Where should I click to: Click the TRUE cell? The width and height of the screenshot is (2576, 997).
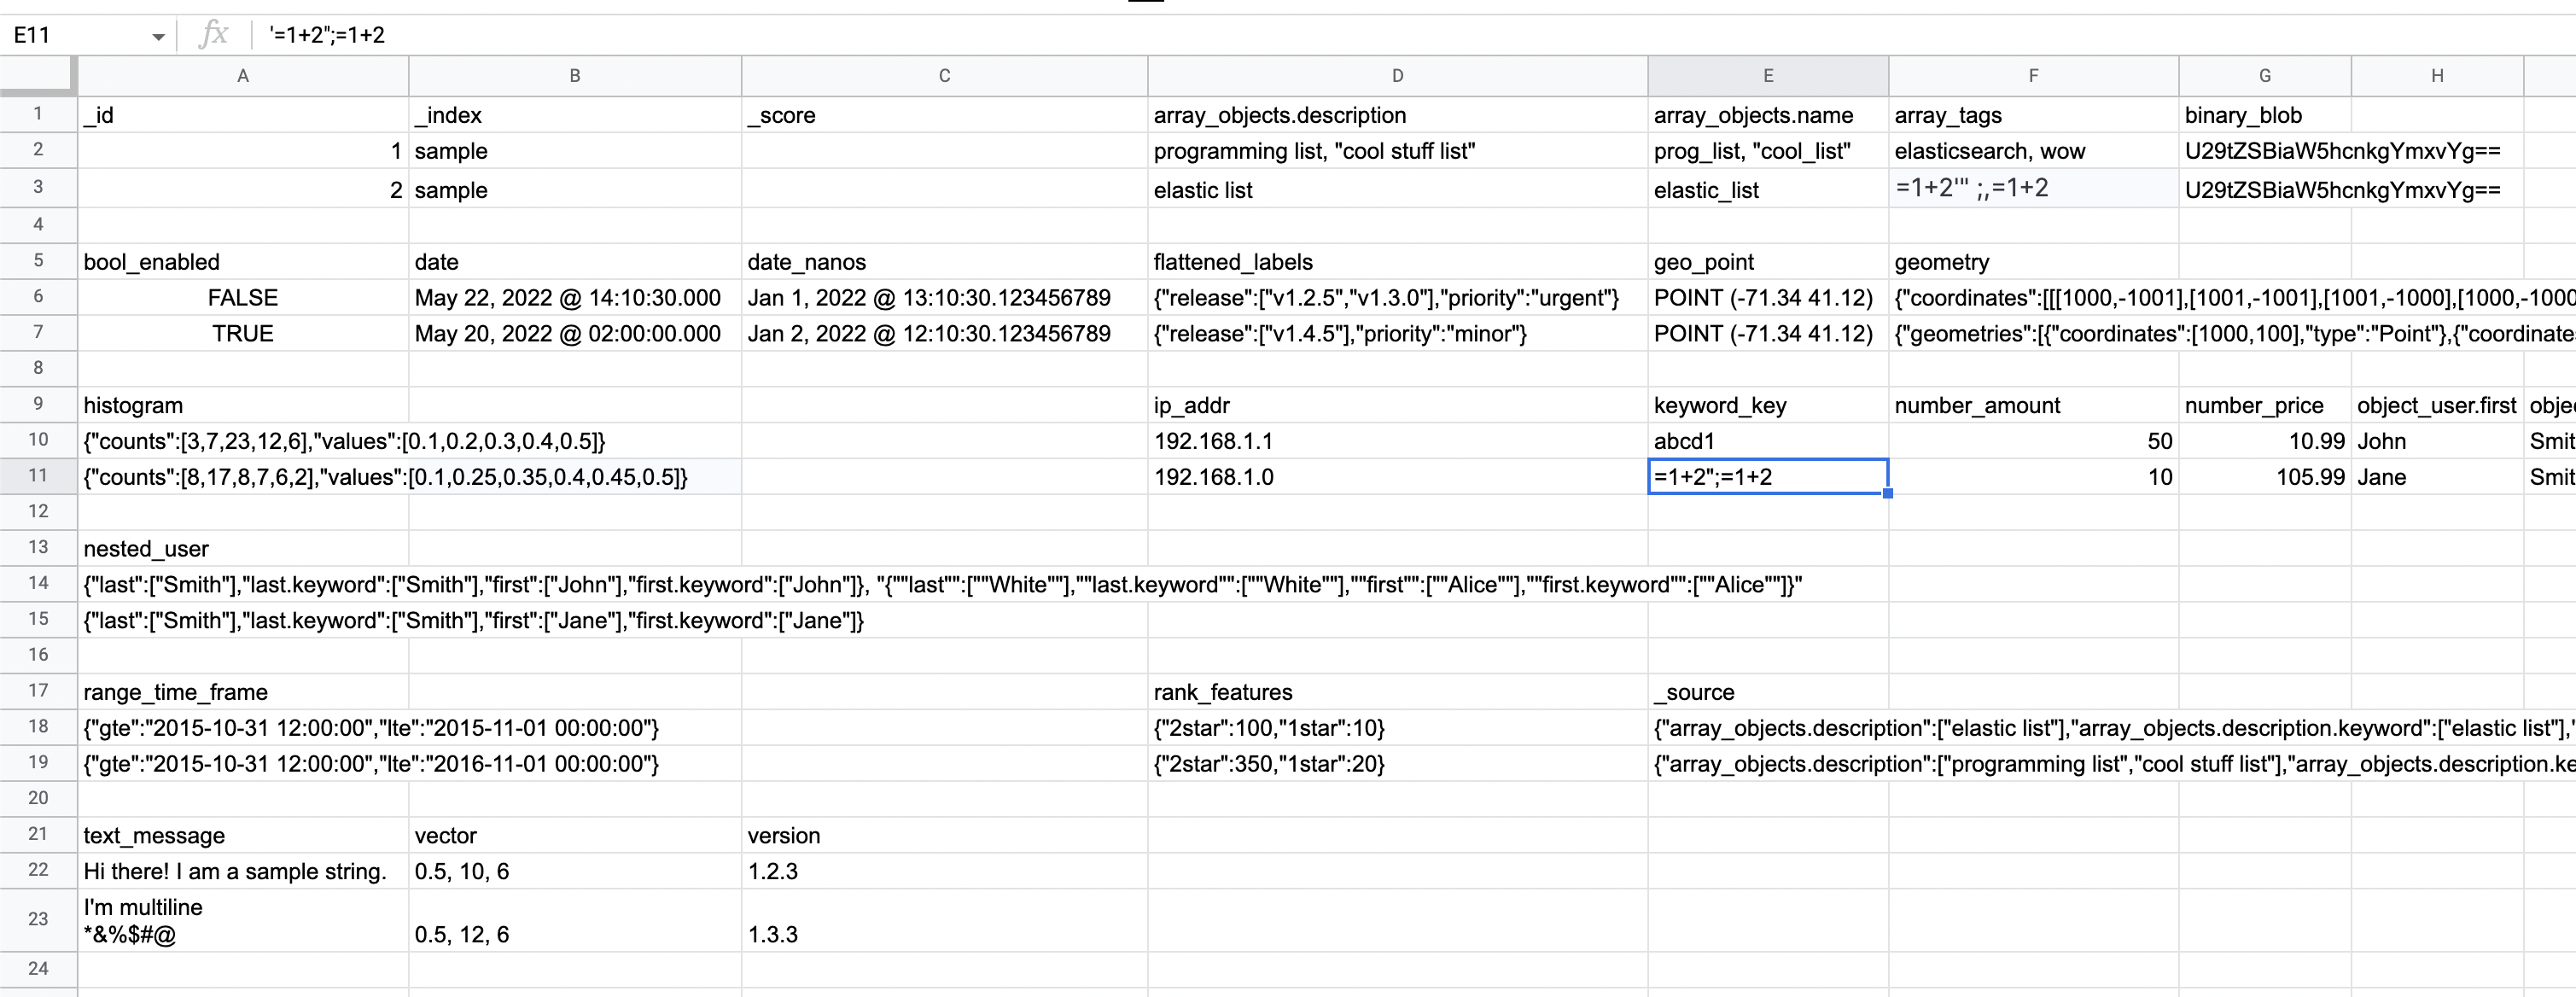[243, 334]
